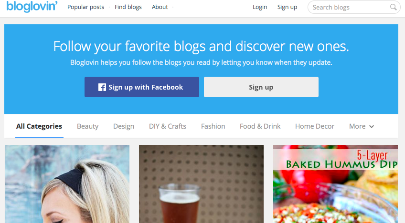Open the More categories dropdown
This screenshot has height=223, width=405.
[x=362, y=126]
